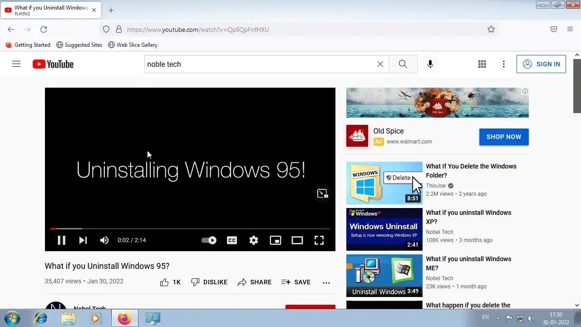Enter fullscreen mode
This screenshot has width=581, height=327.
pyautogui.click(x=319, y=240)
